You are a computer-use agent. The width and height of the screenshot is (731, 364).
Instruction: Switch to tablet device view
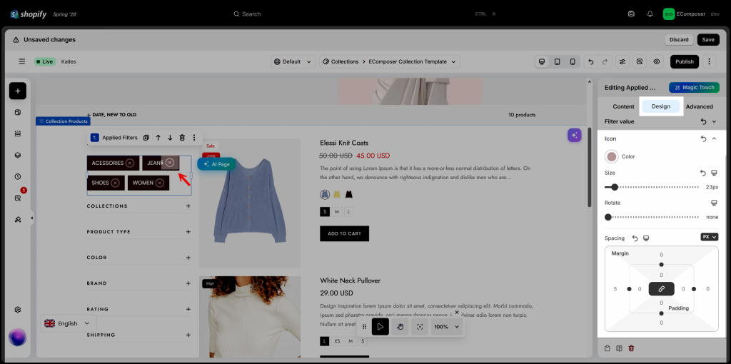[x=557, y=61]
